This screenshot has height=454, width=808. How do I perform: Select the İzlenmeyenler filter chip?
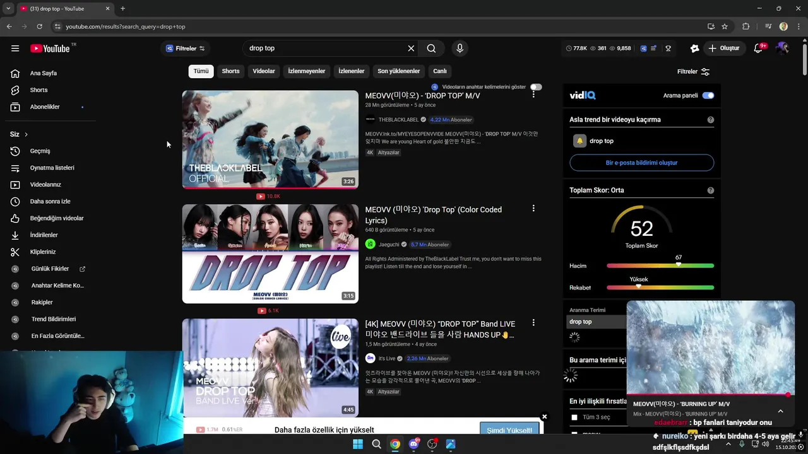307,71
